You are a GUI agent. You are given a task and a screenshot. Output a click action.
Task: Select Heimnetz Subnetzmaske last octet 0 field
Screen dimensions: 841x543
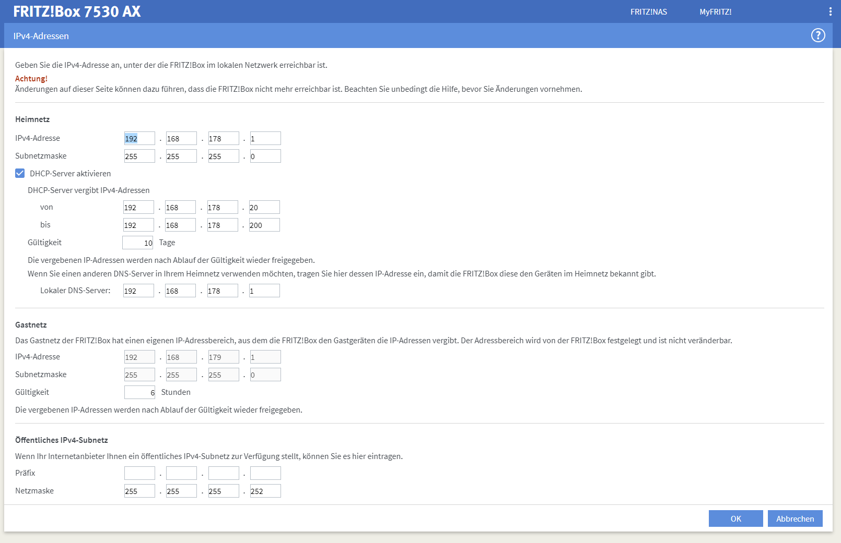(265, 156)
